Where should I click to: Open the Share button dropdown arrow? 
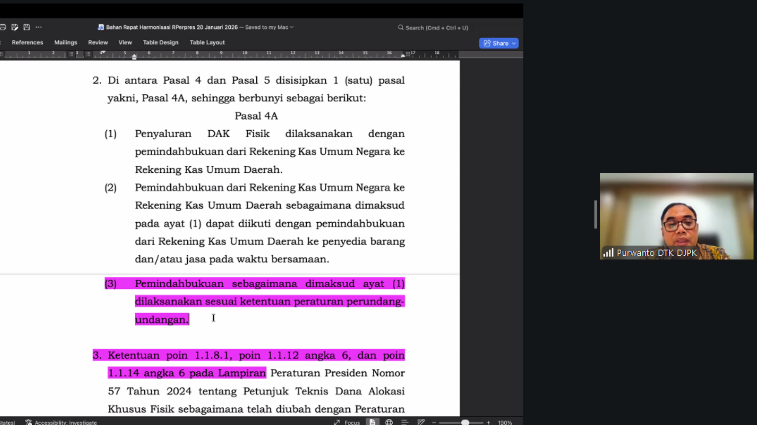point(514,43)
